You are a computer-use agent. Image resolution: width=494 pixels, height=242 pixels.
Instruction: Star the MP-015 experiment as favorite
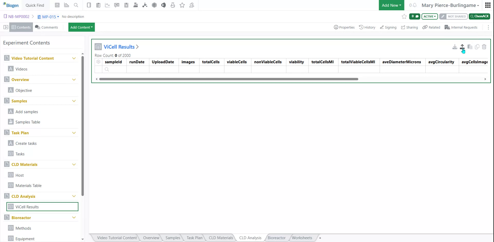tap(404, 16)
